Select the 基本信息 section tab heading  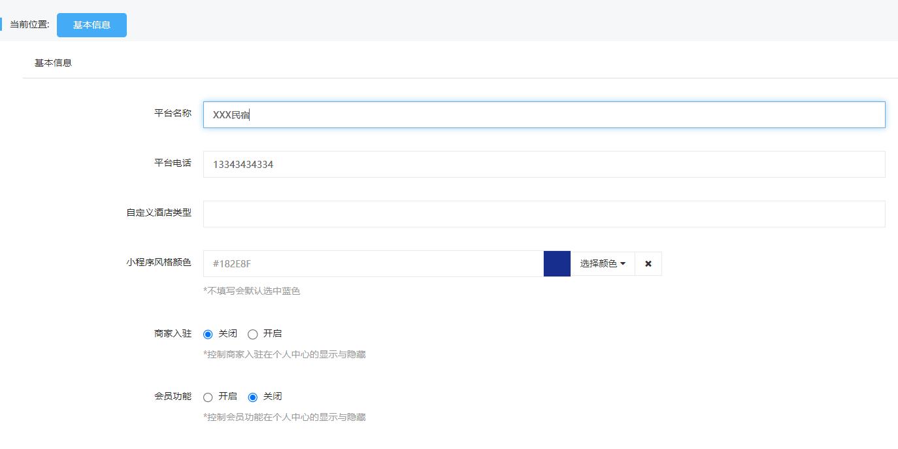pos(53,63)
